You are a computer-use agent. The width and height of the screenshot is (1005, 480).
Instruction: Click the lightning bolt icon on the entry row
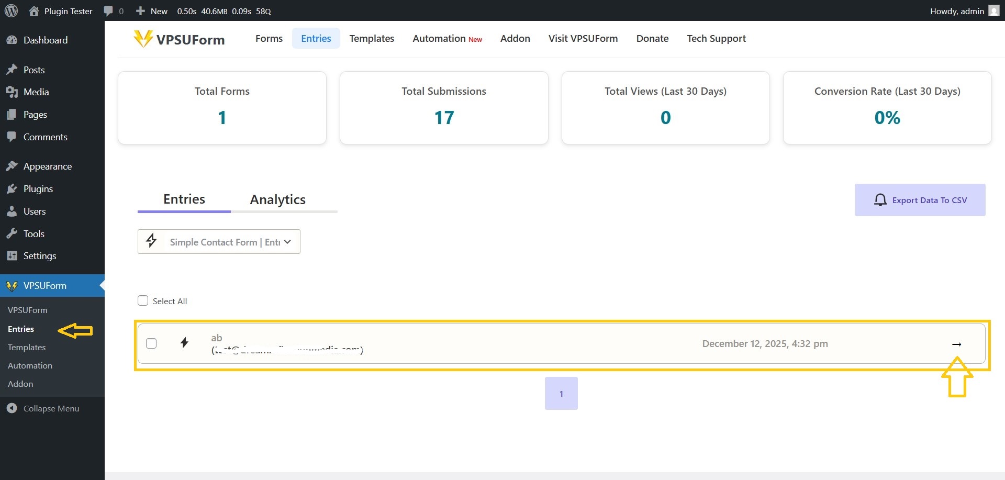point(184,343)
